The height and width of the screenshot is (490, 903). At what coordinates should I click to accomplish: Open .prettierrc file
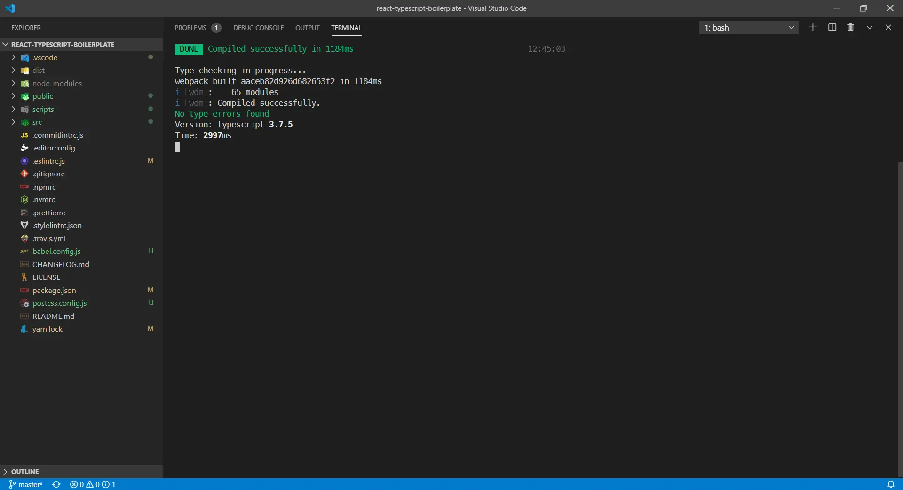81,213
